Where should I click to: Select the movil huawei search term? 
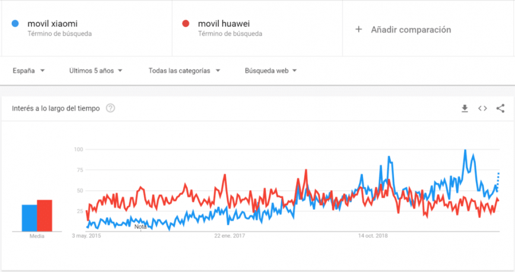click(x=224, y=24)
